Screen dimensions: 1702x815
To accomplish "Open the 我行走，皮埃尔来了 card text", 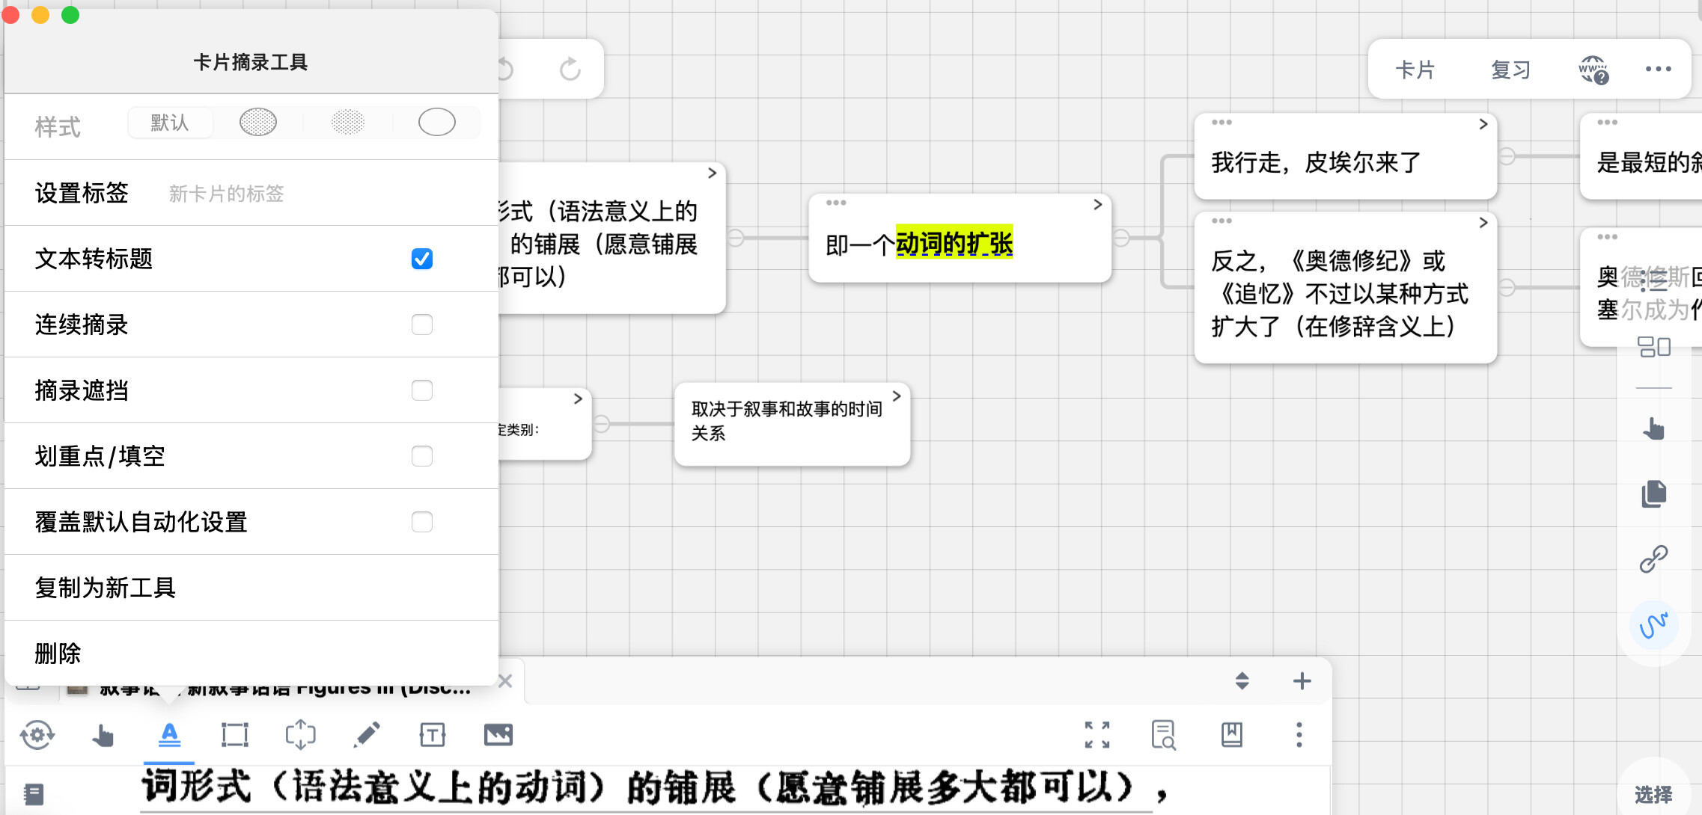I will point(1317,162).
